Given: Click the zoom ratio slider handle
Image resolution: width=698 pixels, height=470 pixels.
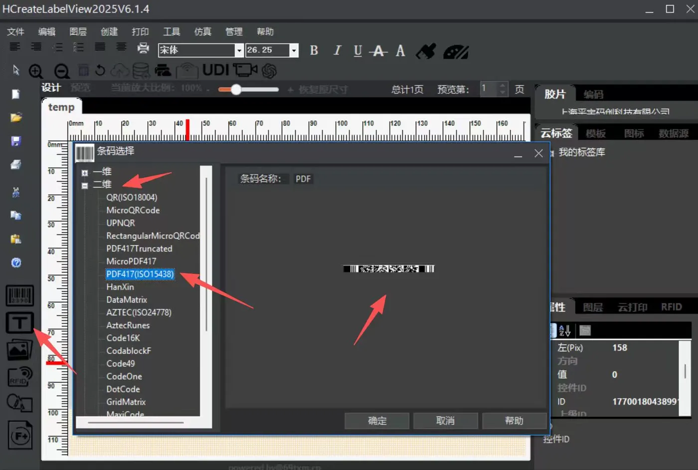Looking at the screenshot, I should point(236,89).
